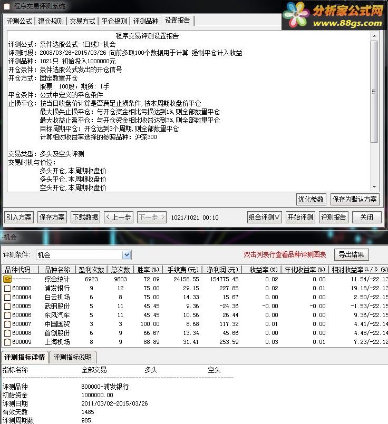Select the 白云机场 row
The width and height of the screenshot is (388, 424).
195,297
